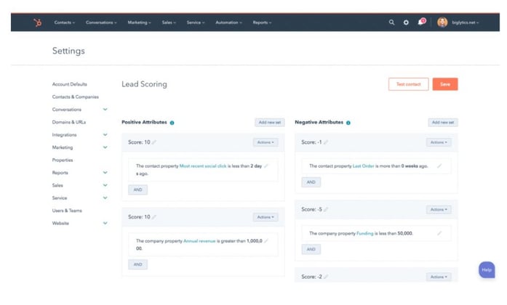Open the notifications bell icon
Screen dimensions: 507x305
pyautogui.click(x=421, y=22)
